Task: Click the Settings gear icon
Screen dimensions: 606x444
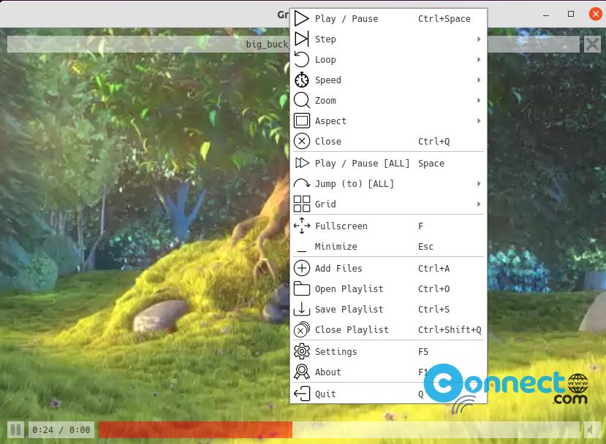Action: tap(301, 351)
